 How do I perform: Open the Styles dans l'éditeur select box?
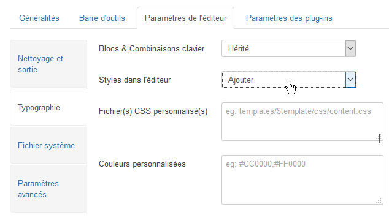pyautogui.click(x=289, y=80)
